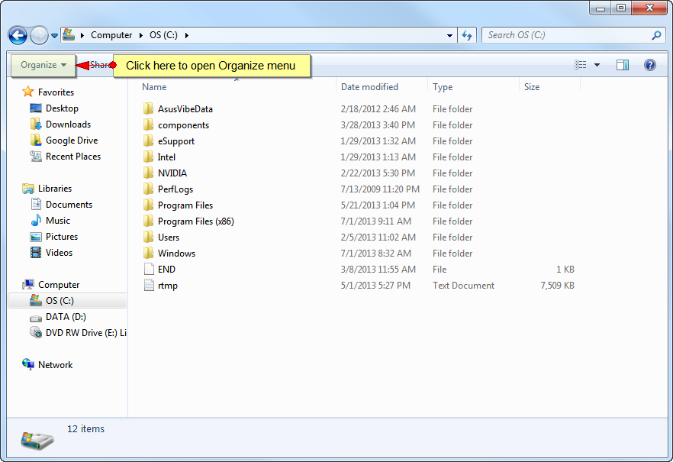This screenshot has height=462, width=673.
Task: Select the Program Files (x86) folder
Action: tap(195, 221)
